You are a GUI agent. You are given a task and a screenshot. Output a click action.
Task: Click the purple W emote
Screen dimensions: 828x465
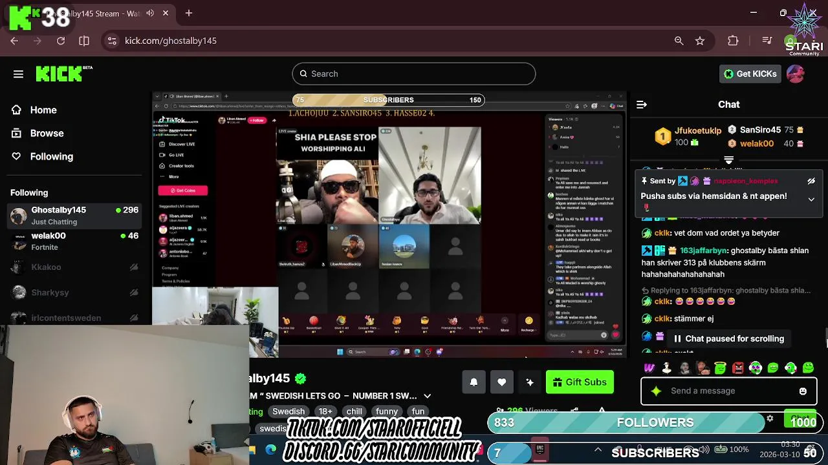pos(649,368)
